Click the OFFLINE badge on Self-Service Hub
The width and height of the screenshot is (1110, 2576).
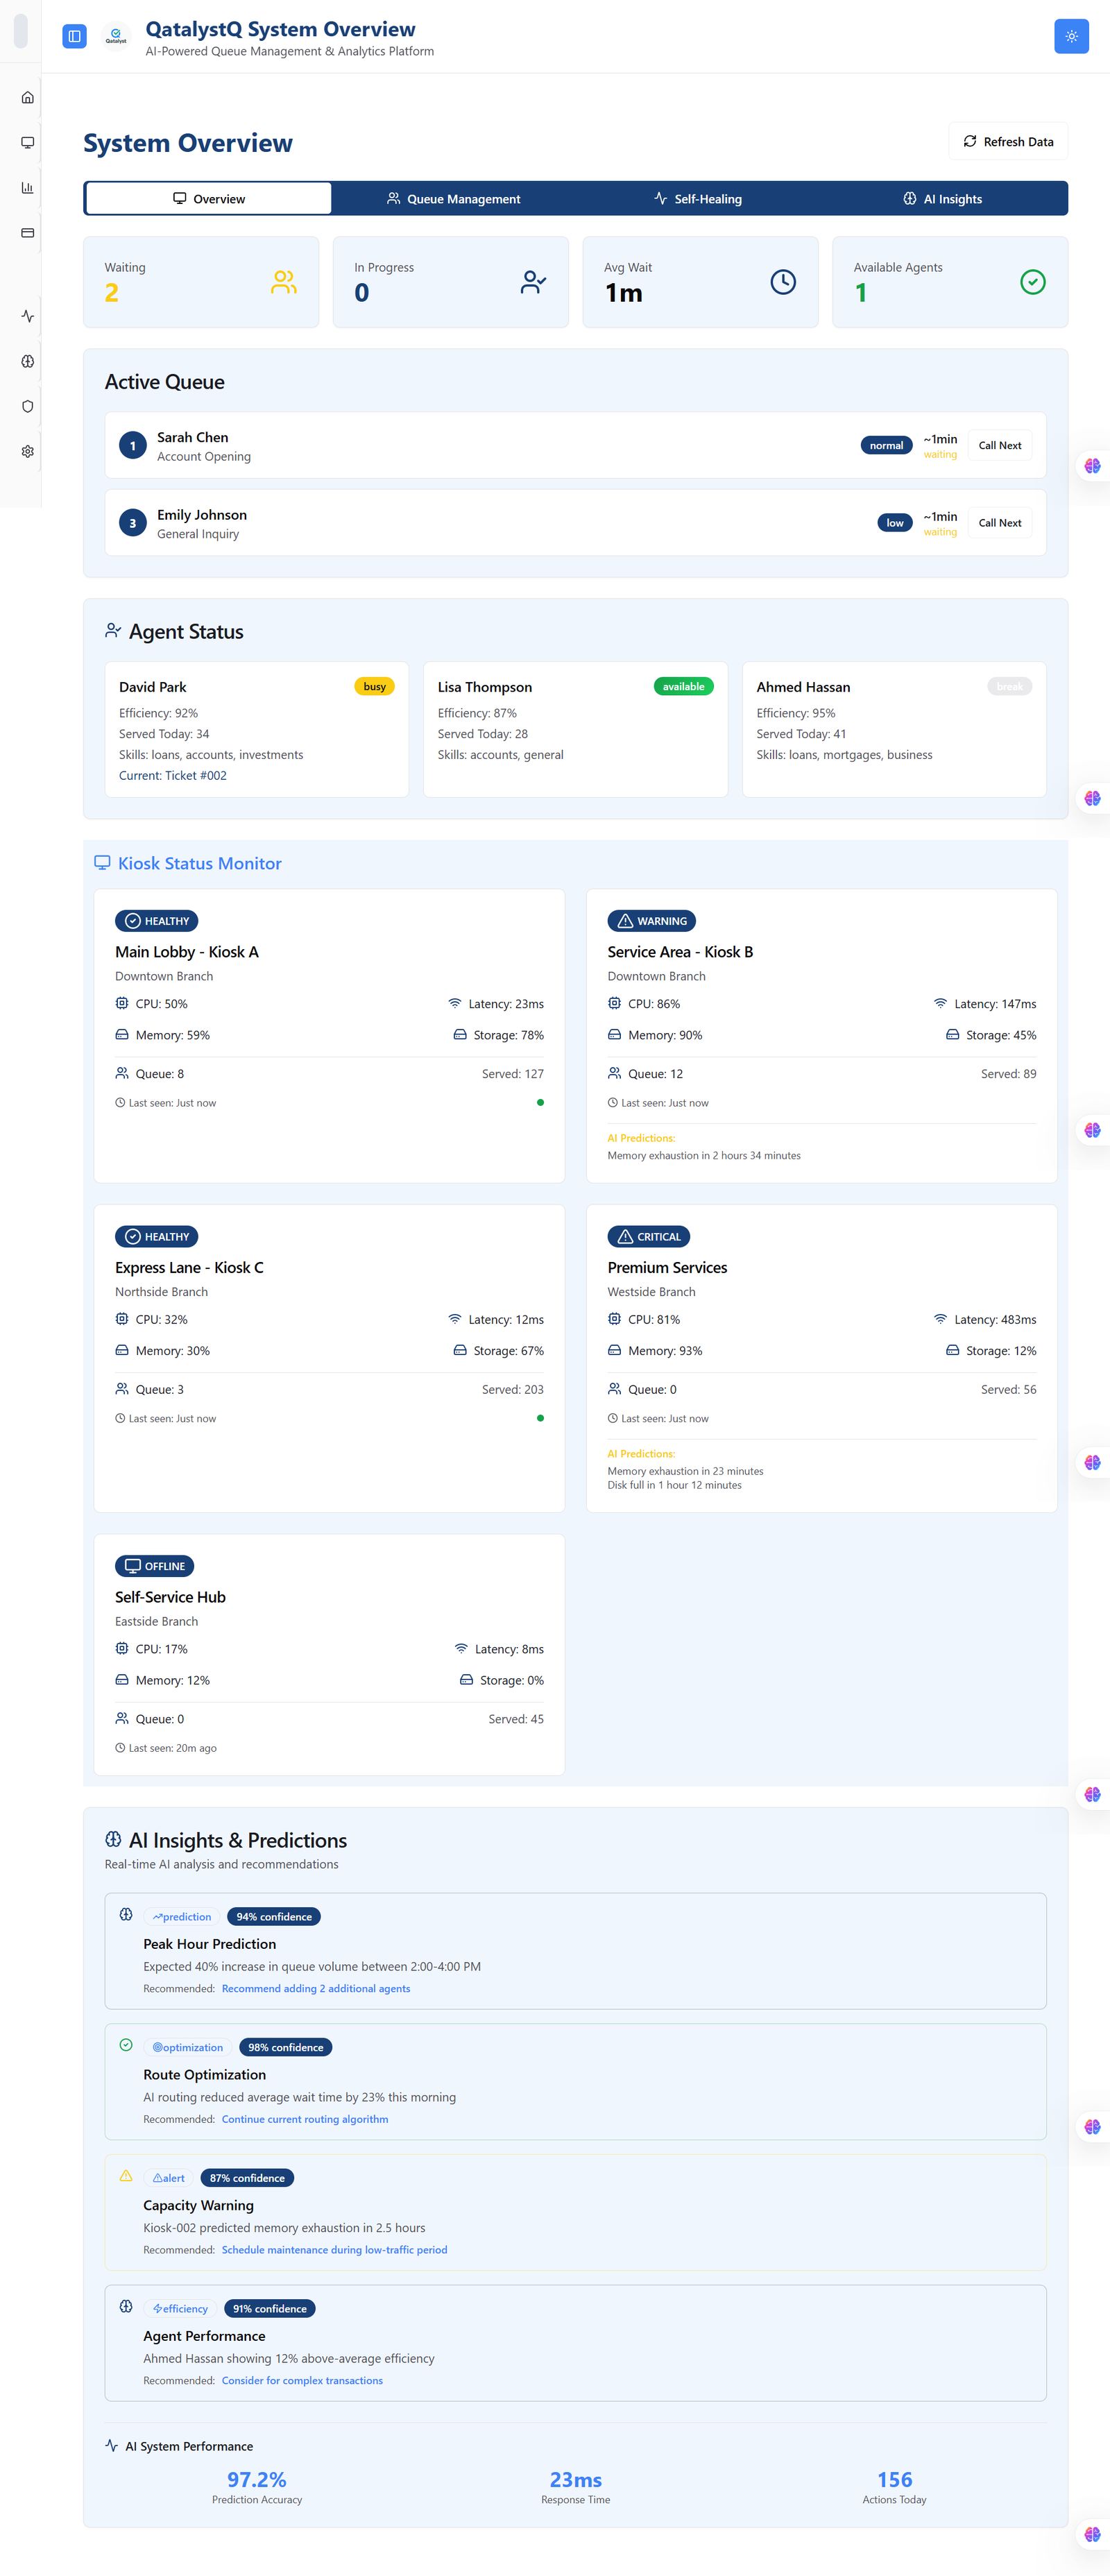pos(155,1566)
